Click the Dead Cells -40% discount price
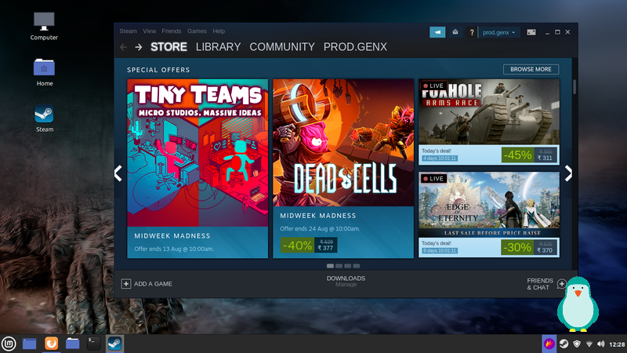 pyautogui.click(x=309, y=245)
